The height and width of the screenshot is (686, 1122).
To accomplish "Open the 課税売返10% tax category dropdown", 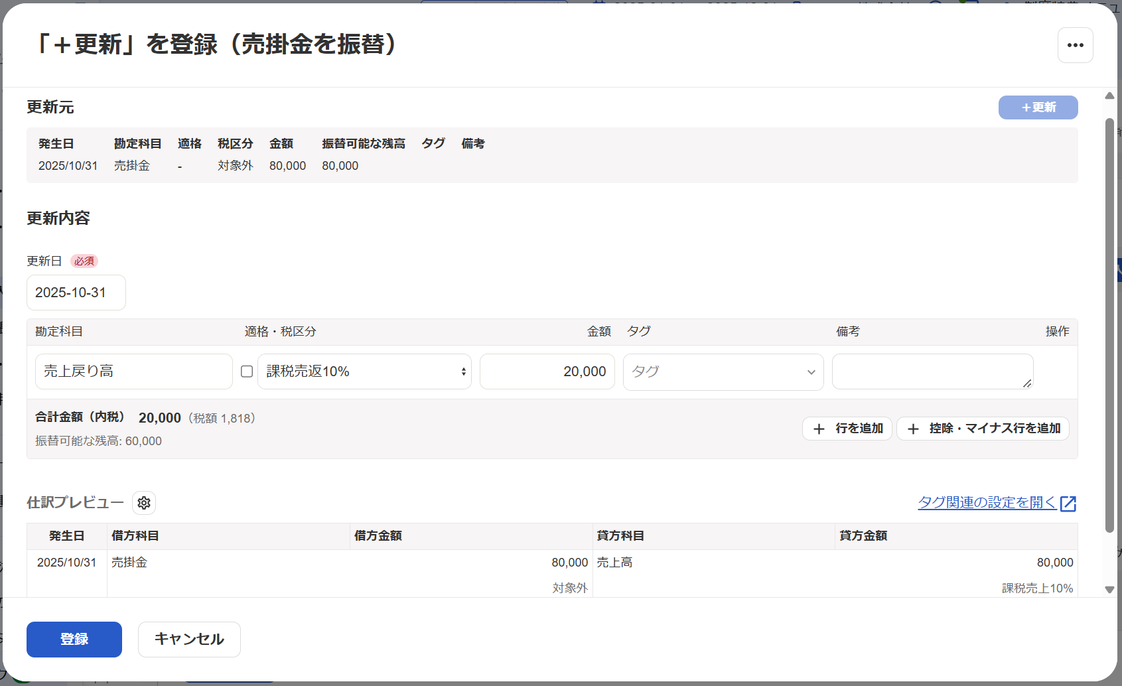I will tap(364, 372).
